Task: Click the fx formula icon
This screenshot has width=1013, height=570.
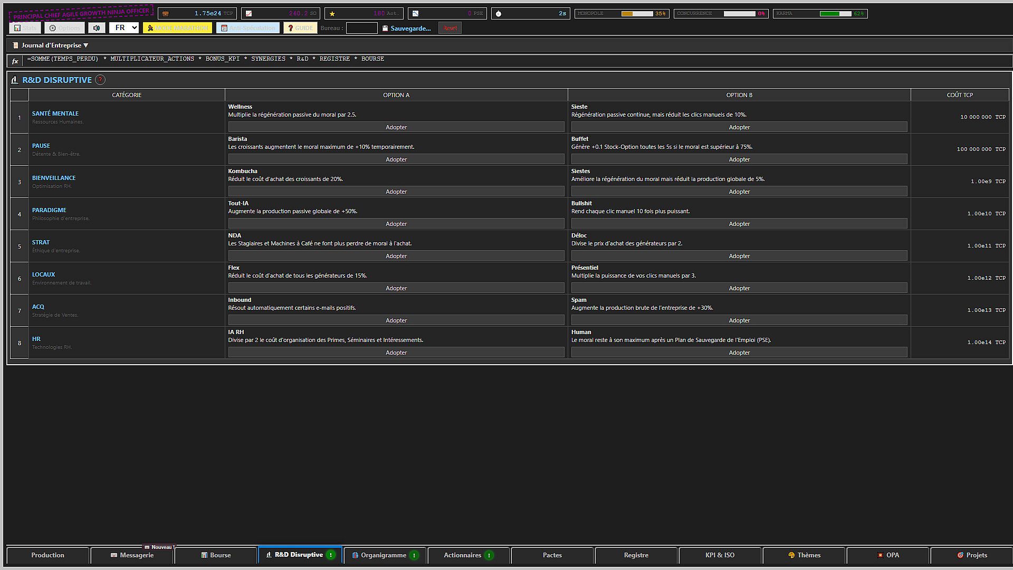Action: tap(15, 61)
